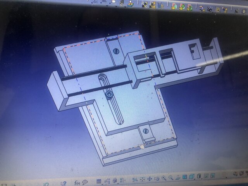The height and width of the screenshot is (186, 248).
Task: Click Swap Visible Space icon
Action: [x=213, y=176]
